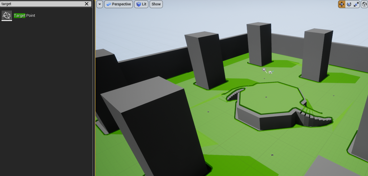Click the Perspective button's plane icon
This screenshot has height=176, width=368.
point(109,4)
